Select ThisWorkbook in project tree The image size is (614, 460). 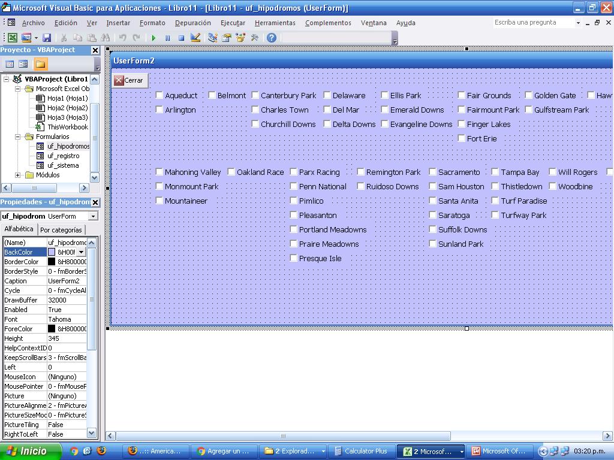67,127
